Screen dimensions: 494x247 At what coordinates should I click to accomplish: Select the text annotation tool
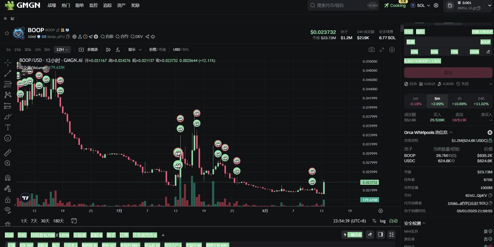(7, 127)
